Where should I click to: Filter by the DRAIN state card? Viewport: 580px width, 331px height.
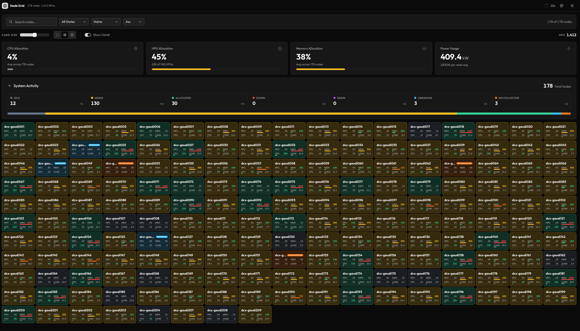(x=370, y=101)
